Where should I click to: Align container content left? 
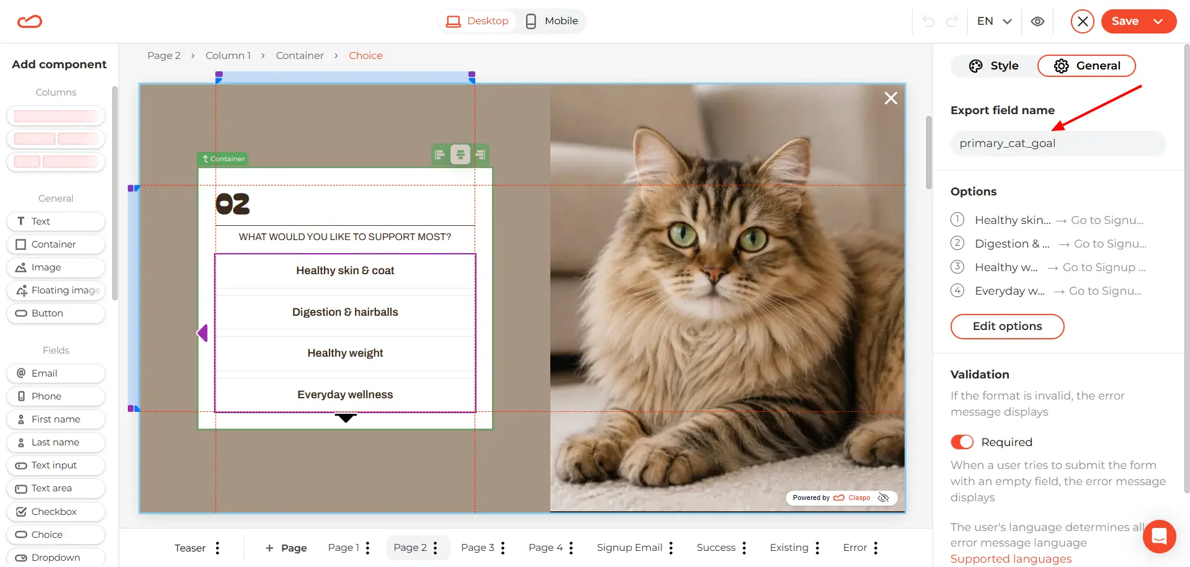point(440,154)
